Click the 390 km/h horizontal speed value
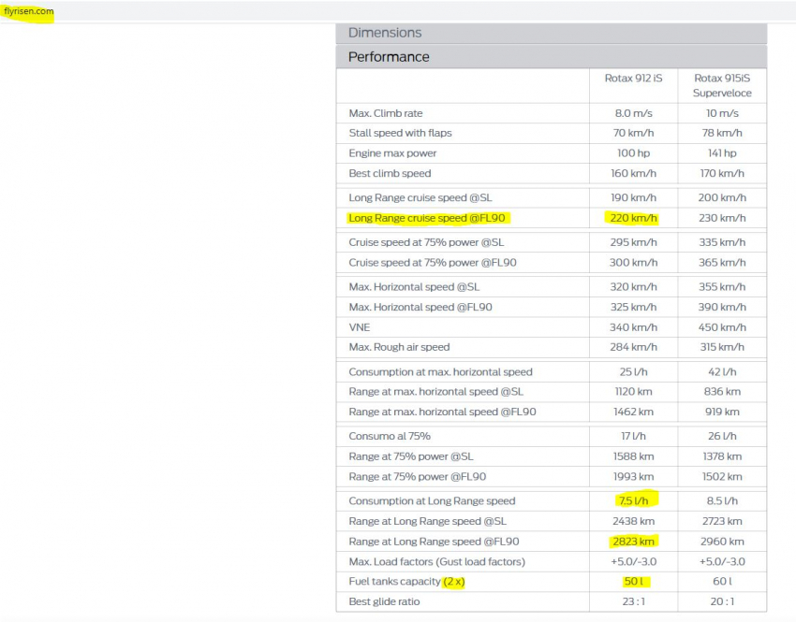796x622 pixels. 722,308
